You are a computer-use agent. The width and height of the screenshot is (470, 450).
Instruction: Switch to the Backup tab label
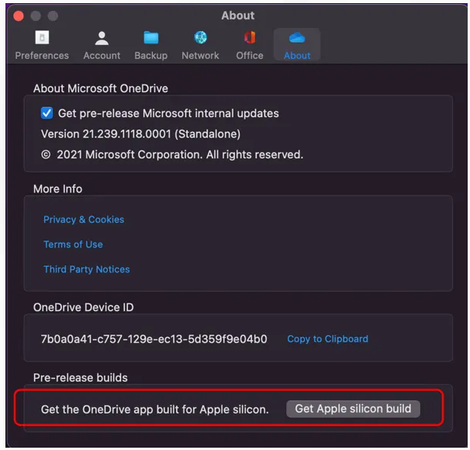(150, 55)
